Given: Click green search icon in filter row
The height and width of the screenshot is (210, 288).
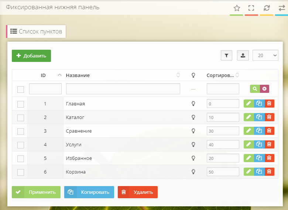Looking at the screenshot, I should click(x=255, y=89).
